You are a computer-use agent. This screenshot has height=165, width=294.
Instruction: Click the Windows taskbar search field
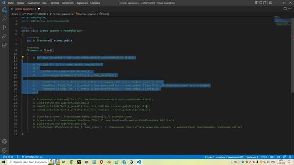[x=28, y=162]
